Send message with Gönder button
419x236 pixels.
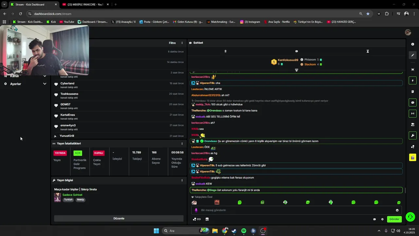(x=394, y=219)
